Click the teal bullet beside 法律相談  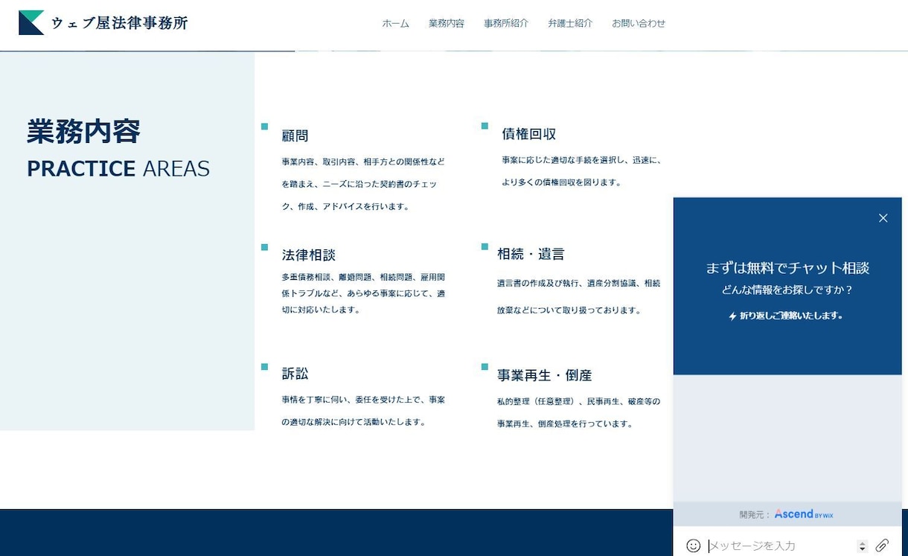264,247
